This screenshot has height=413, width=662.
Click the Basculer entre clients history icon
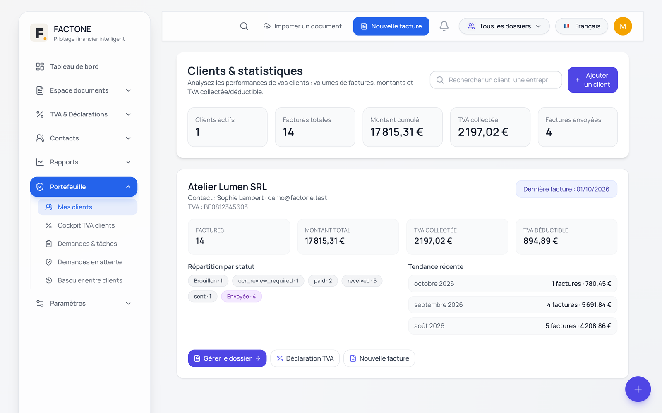pyautogui.click(x=48, y=280)
